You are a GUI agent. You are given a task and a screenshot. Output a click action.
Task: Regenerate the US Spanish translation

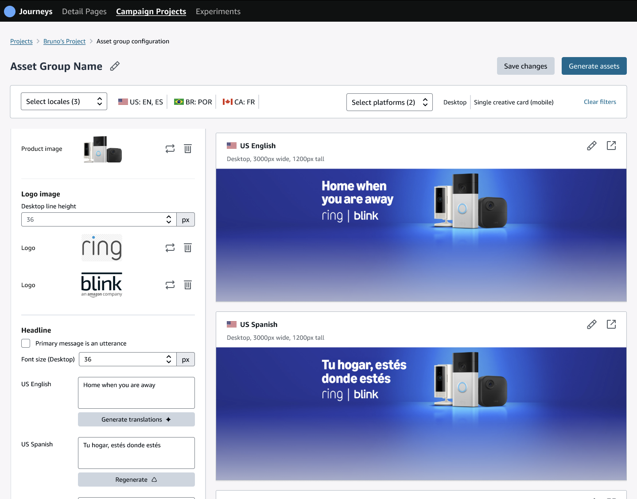coord(136,480)
